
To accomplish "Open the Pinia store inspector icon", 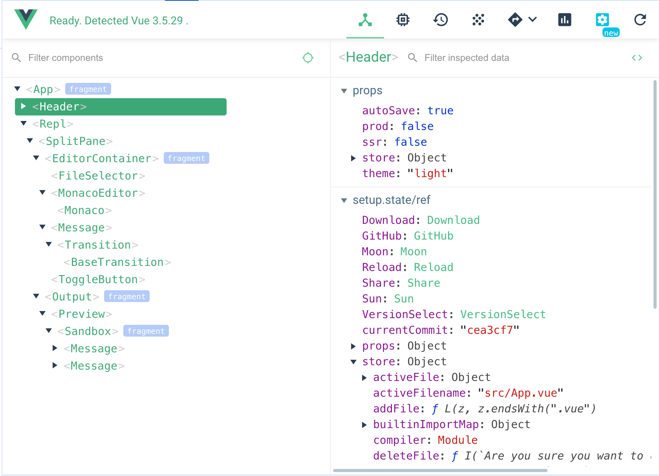I will 478,20.
